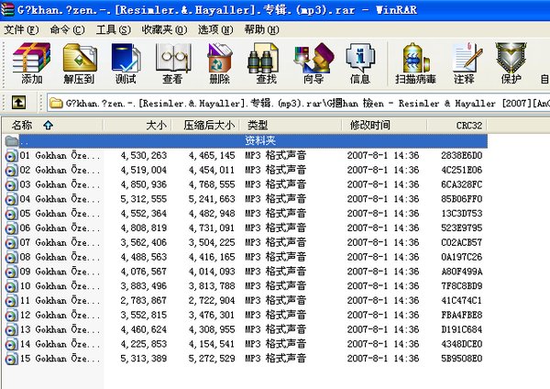Select file 14 Gokhan Öze...
Screen dimensions: 550x389
pyautogui.click(x=60, y=344)
